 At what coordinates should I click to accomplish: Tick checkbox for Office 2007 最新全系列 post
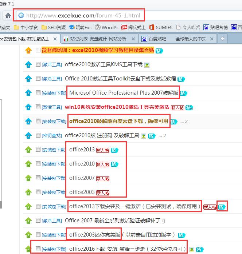point(38,221)
